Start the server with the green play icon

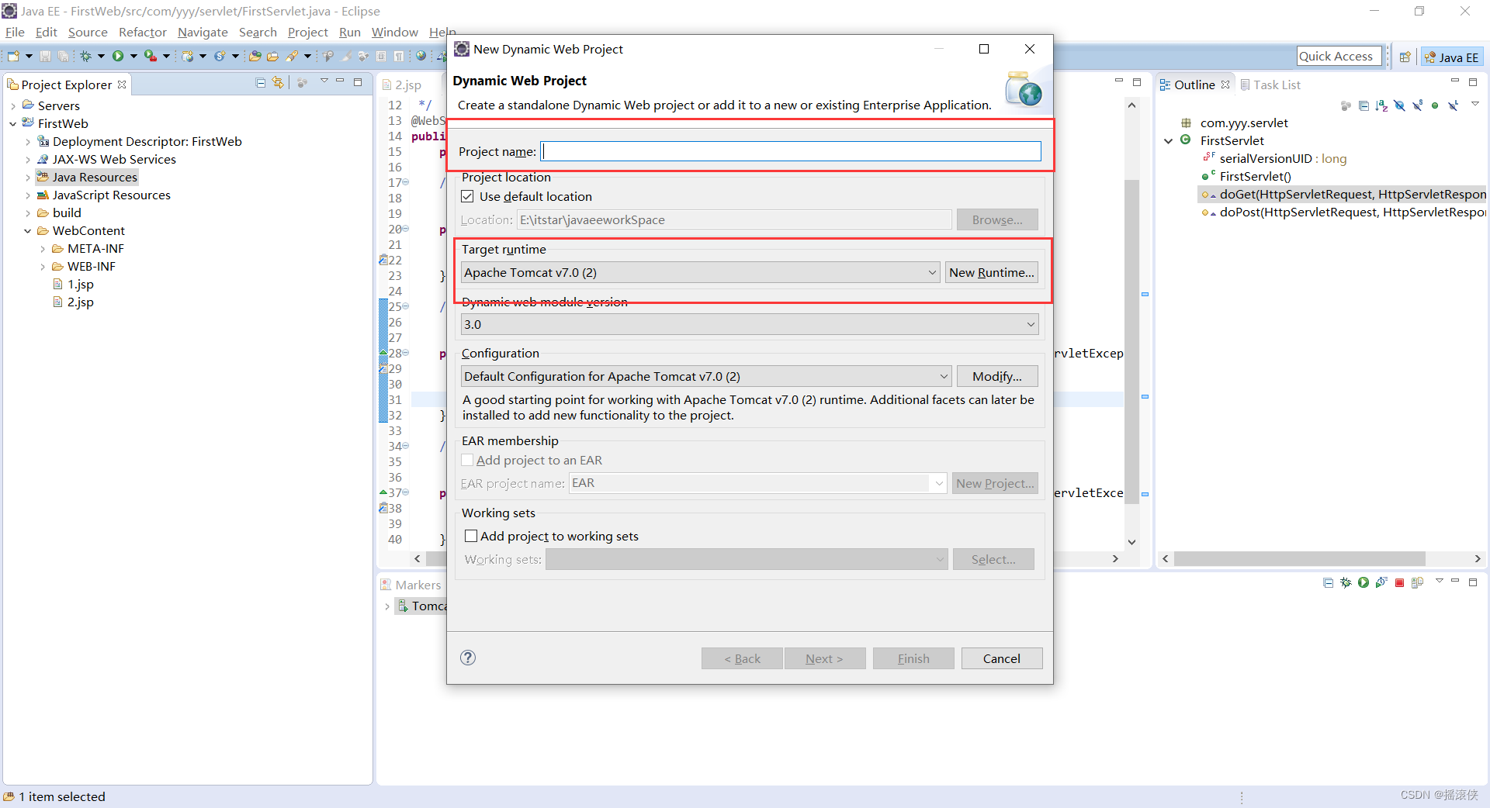pyautogui.click(x=1364, y=582)
